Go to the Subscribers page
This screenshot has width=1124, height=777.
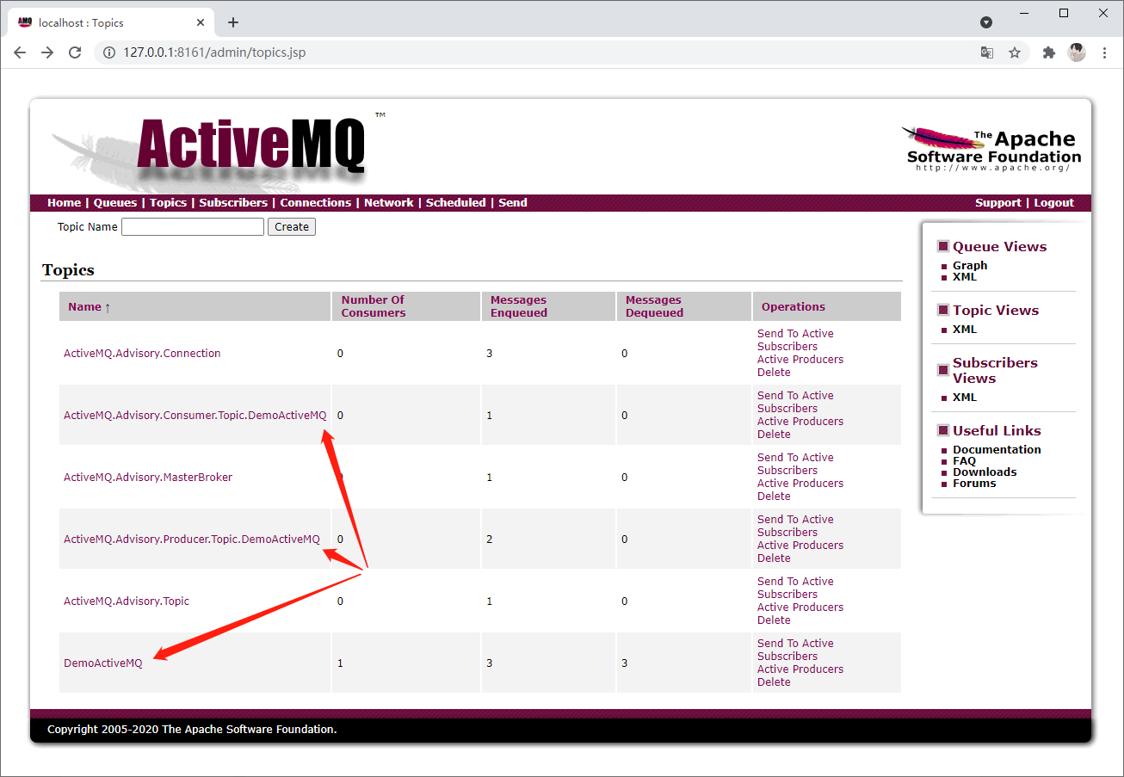233,203
